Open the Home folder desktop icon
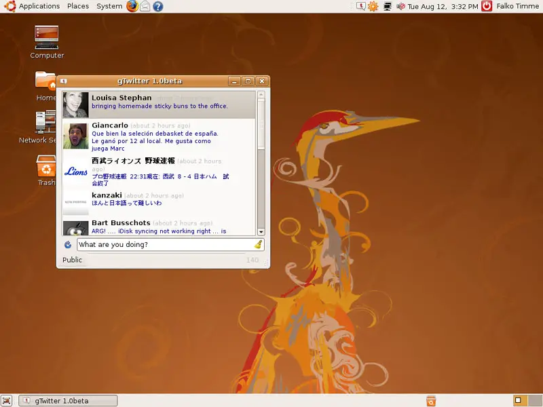 coord(45,86)
